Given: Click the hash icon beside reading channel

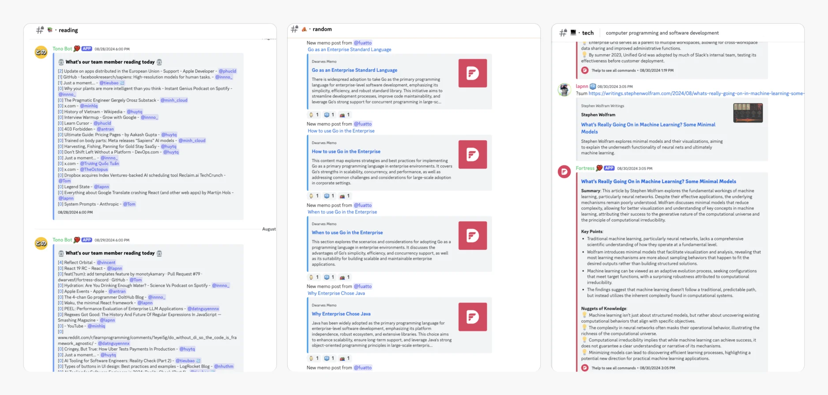Looking at the screenshot, I should pyautogui.click(x=40, y=30).
